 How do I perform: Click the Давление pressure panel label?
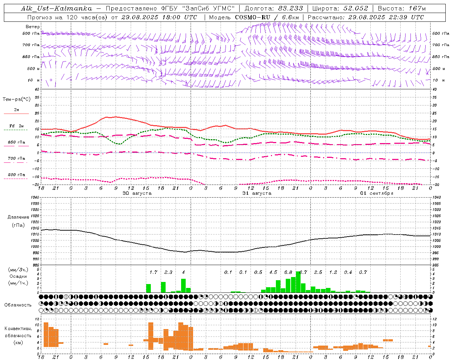tap(18, 217)
